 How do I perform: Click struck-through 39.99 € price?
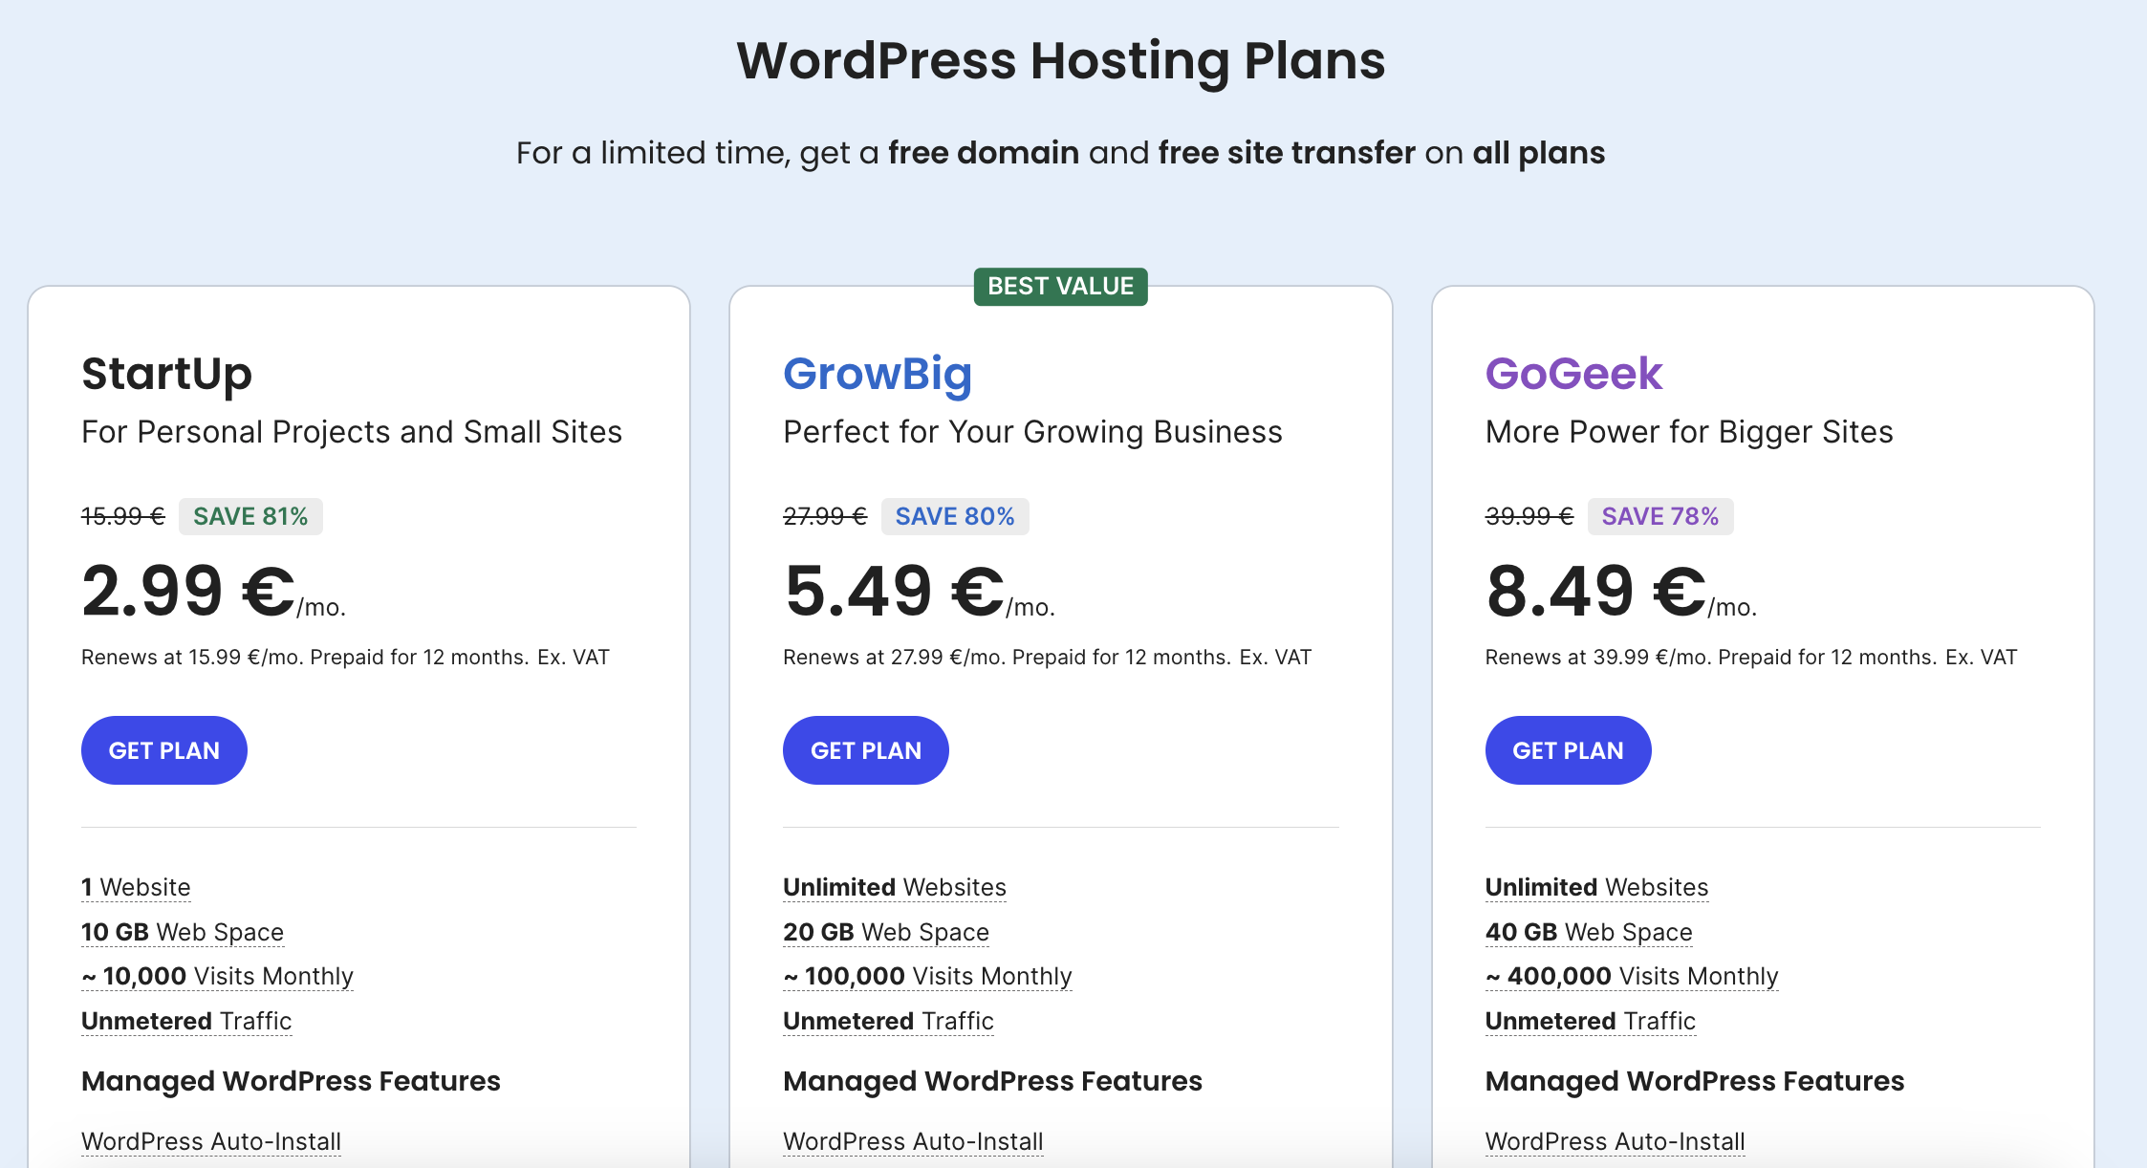(x=1529, y=516)
